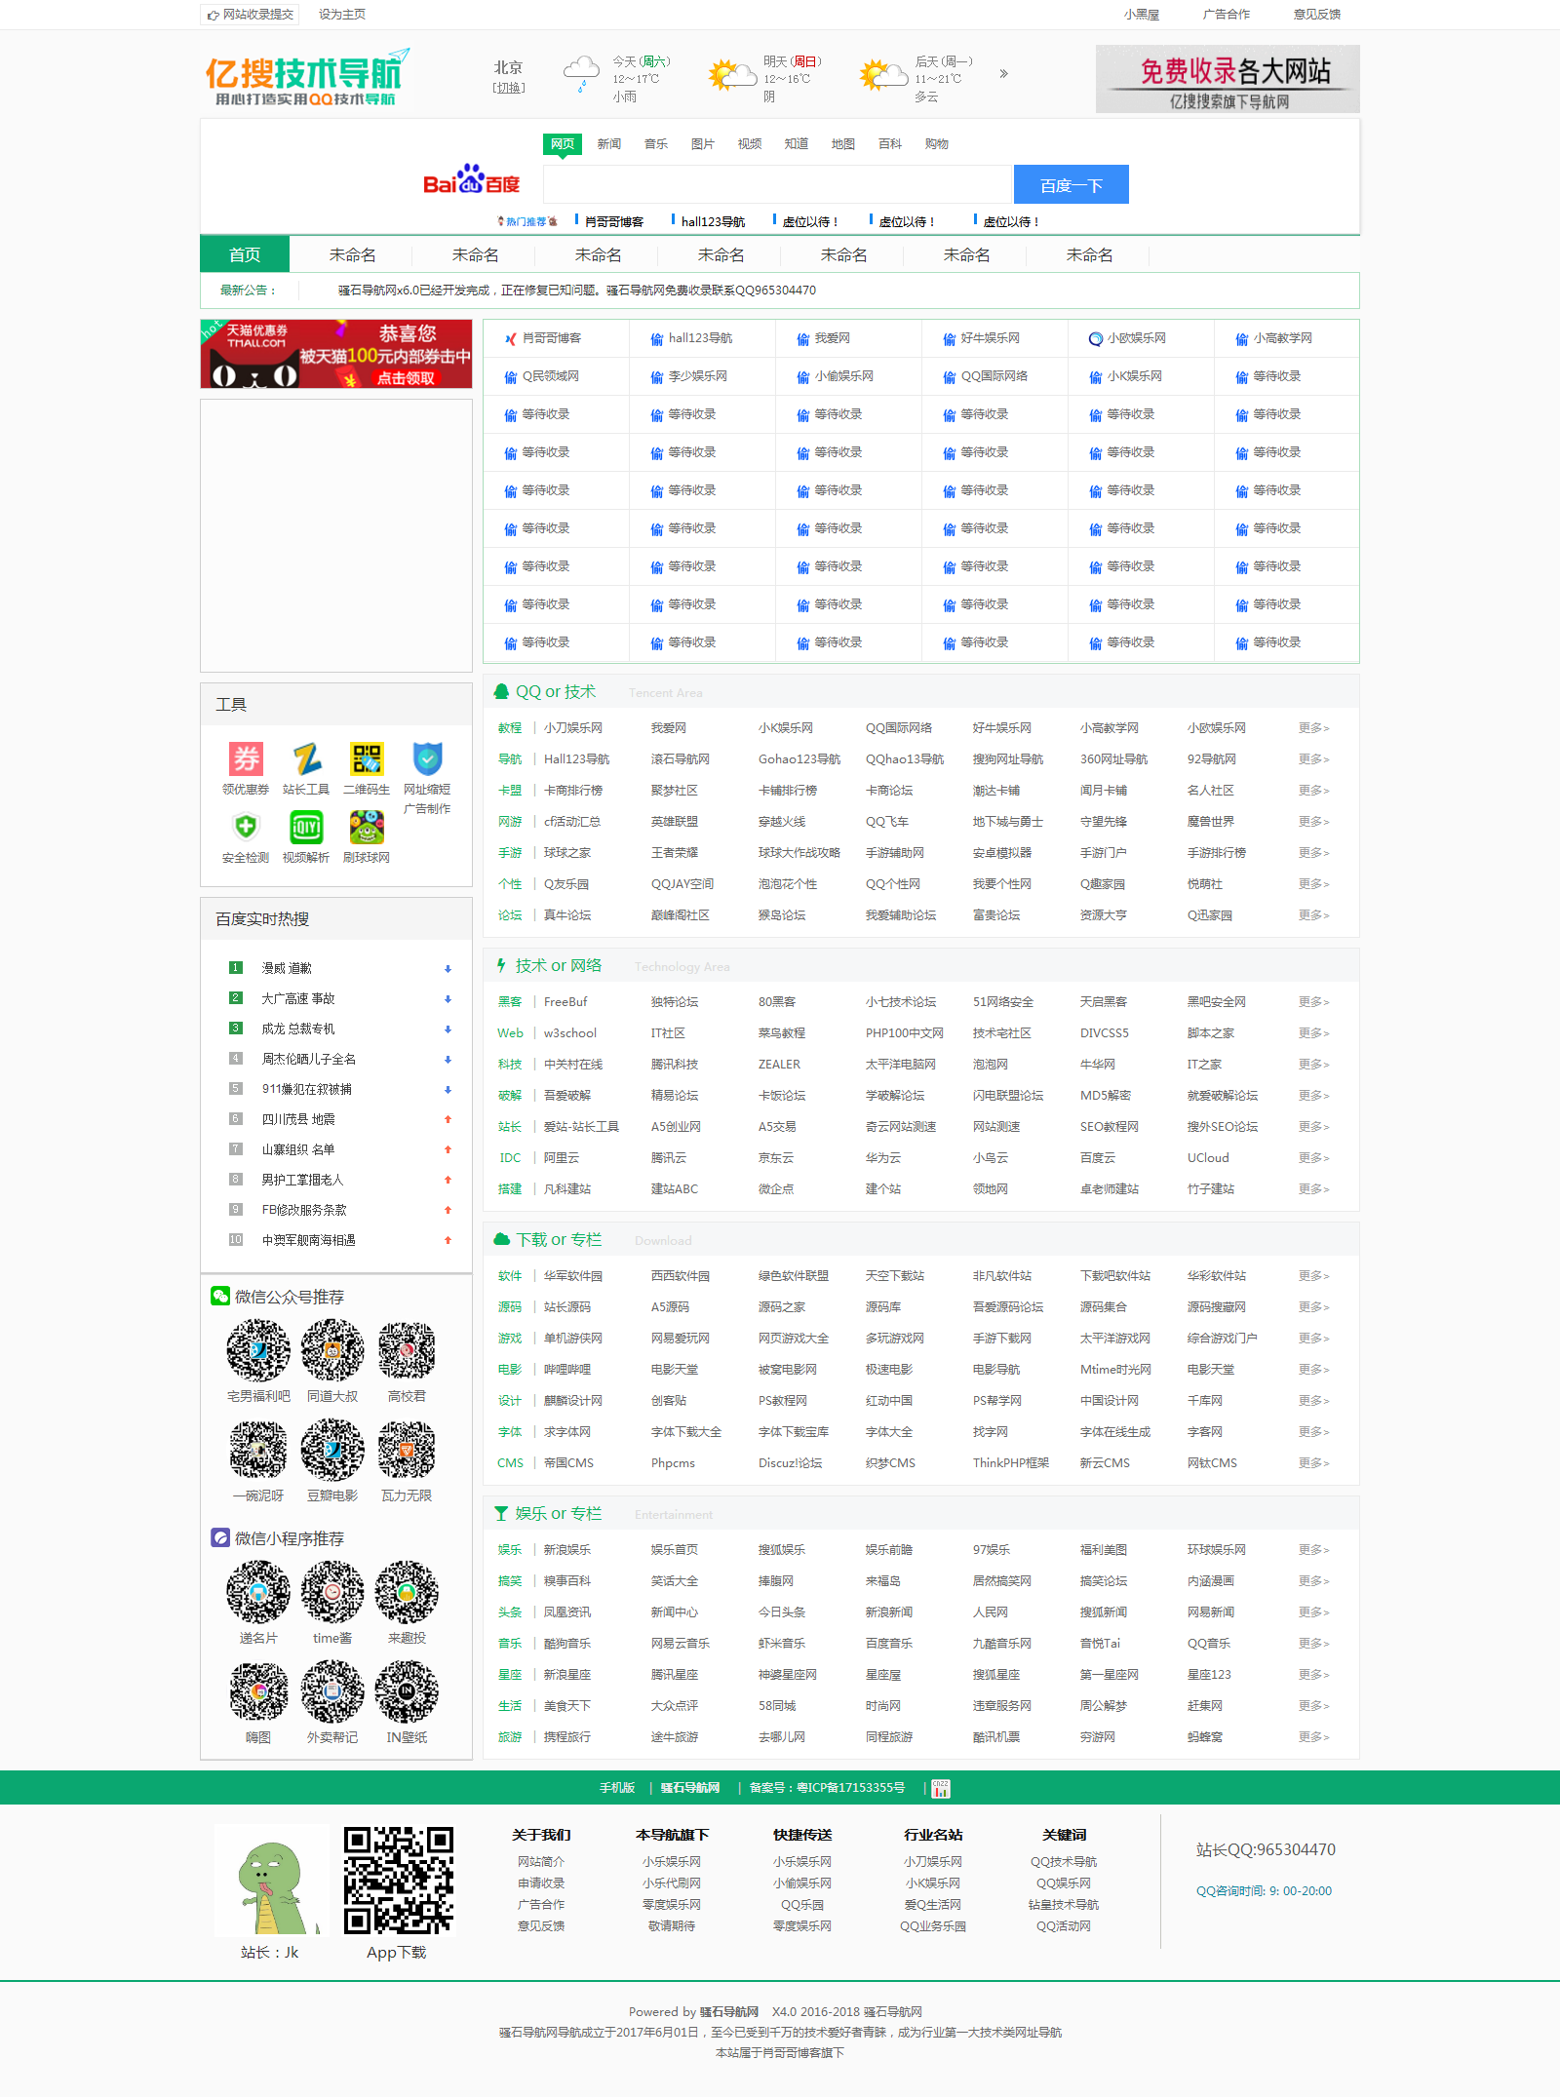Open the 网址缩短 shield tool icon

(x=427, y=758)
